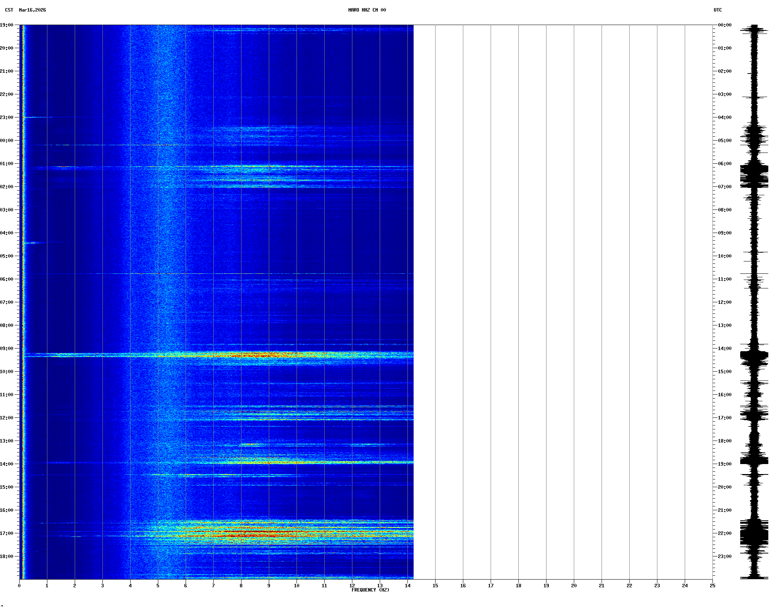
Task: Click the CST timezone label
Action: coord(9,10)
